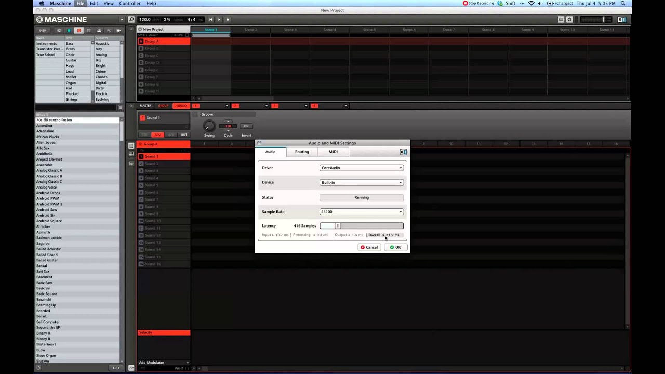Click the controller connection icon near power

click(561, 19)
